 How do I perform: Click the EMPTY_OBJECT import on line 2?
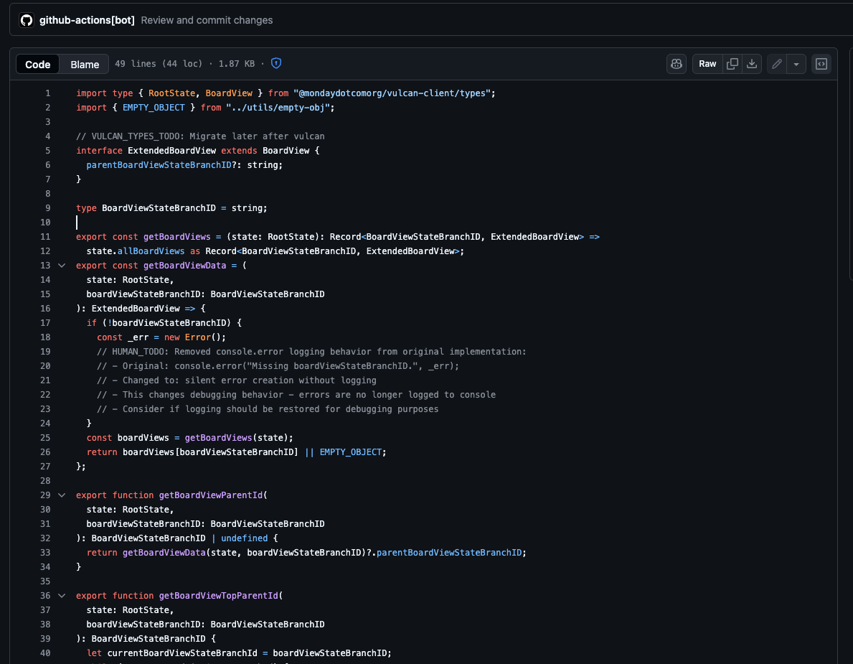(x=154, y=108)
